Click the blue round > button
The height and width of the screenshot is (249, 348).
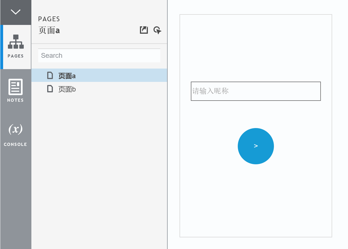coord(256,146)
